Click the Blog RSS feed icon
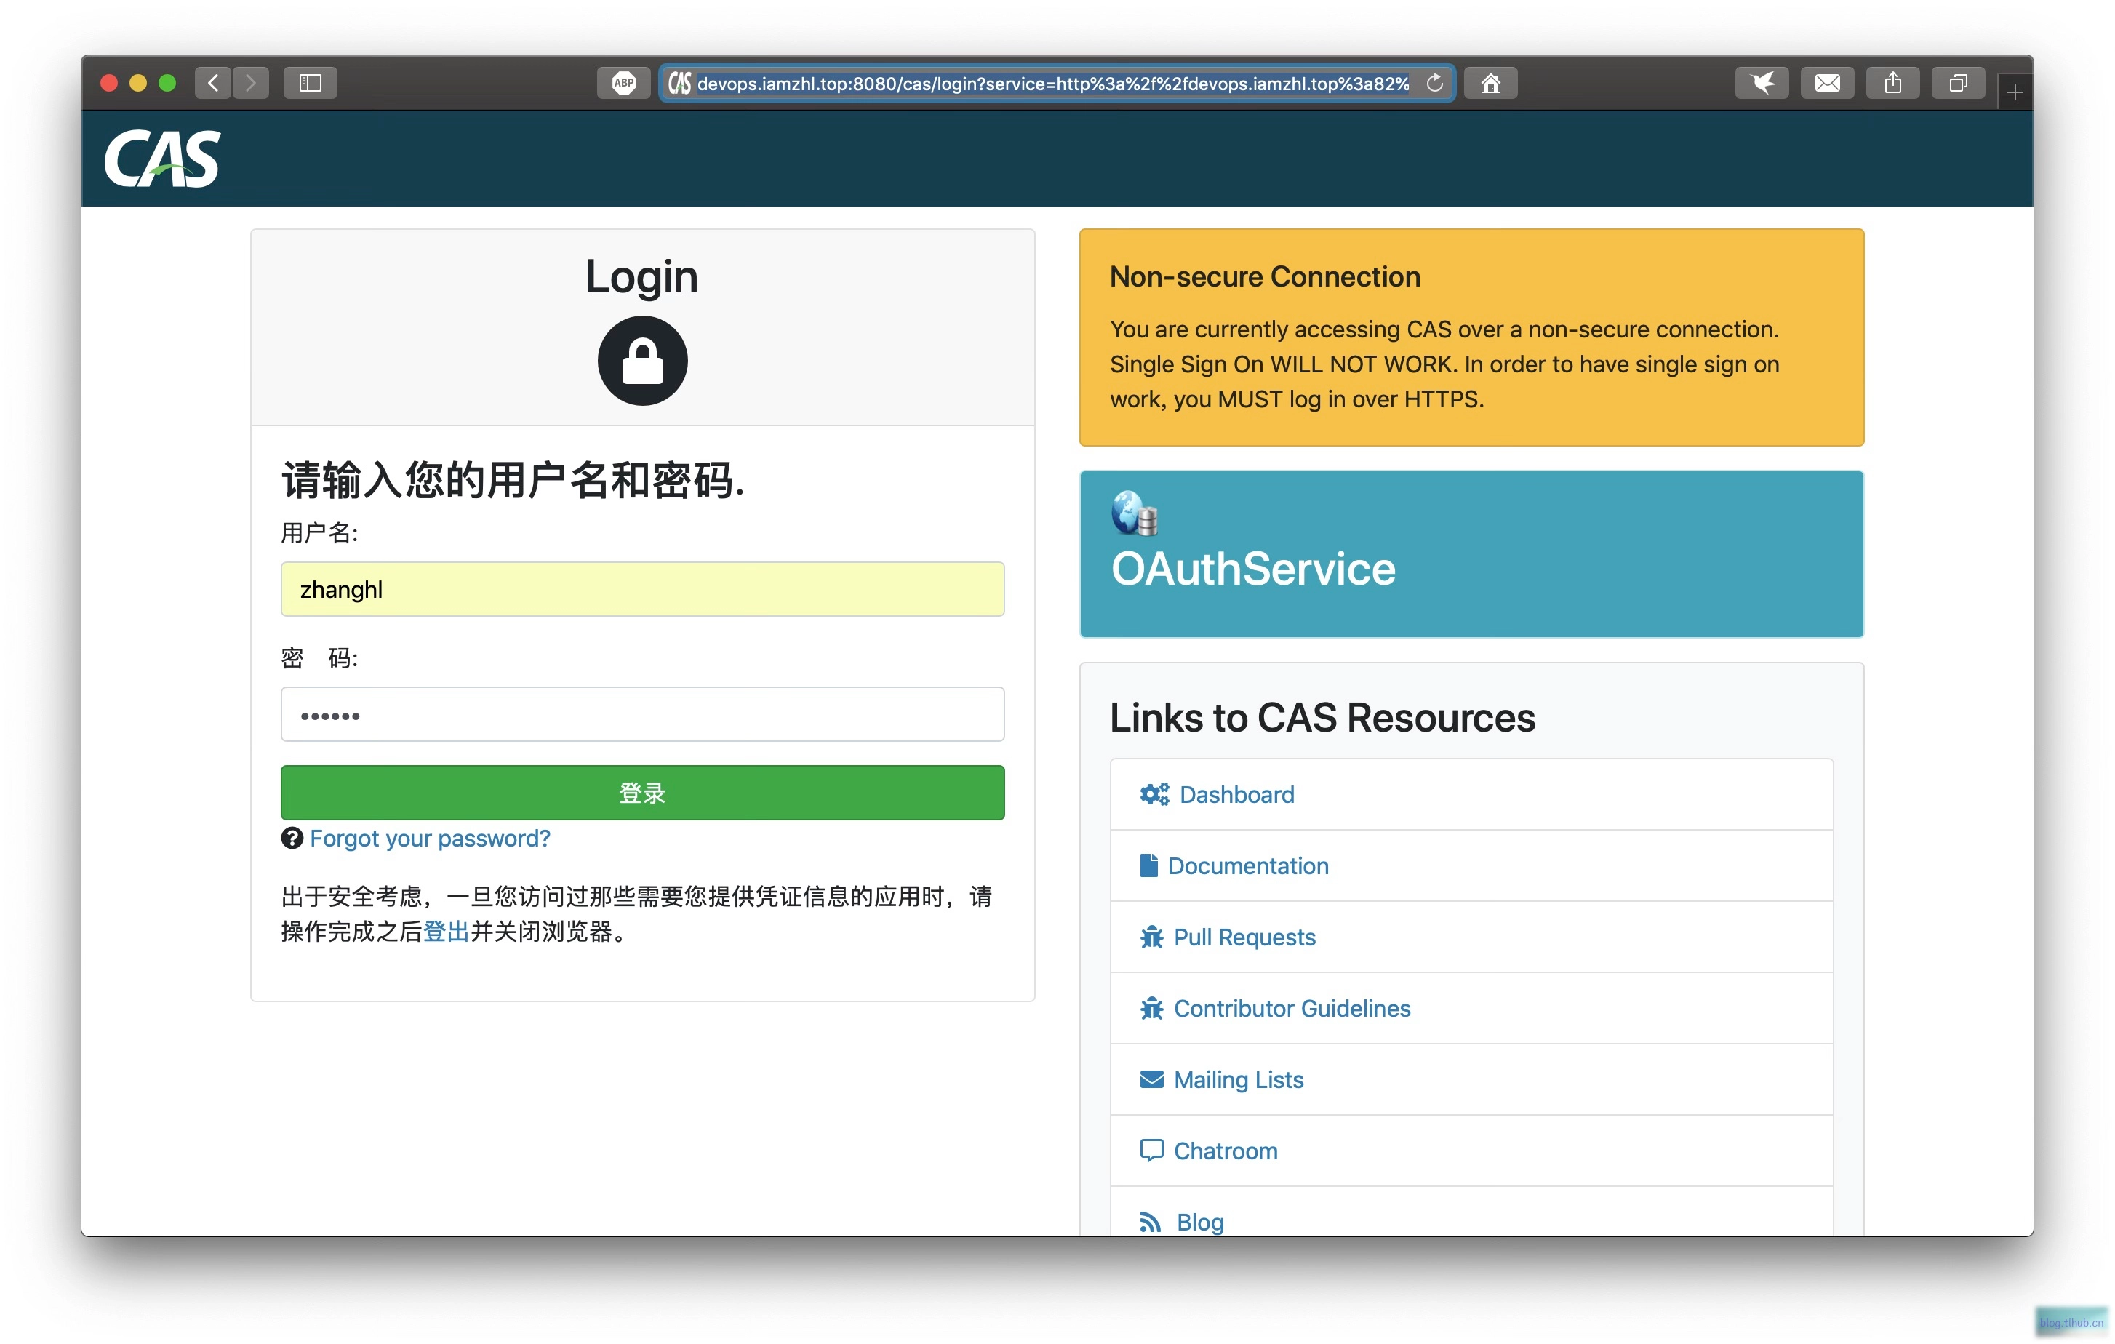 (x=1150, y=1222)
